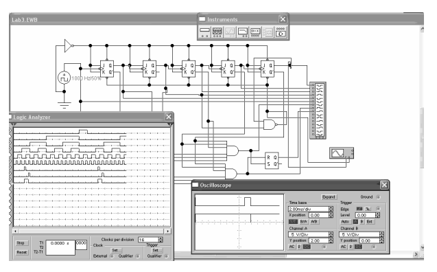Adjust the 2.00ms/div Time base stepper
The height and width of the screenshot is (272, 437).
331,209
